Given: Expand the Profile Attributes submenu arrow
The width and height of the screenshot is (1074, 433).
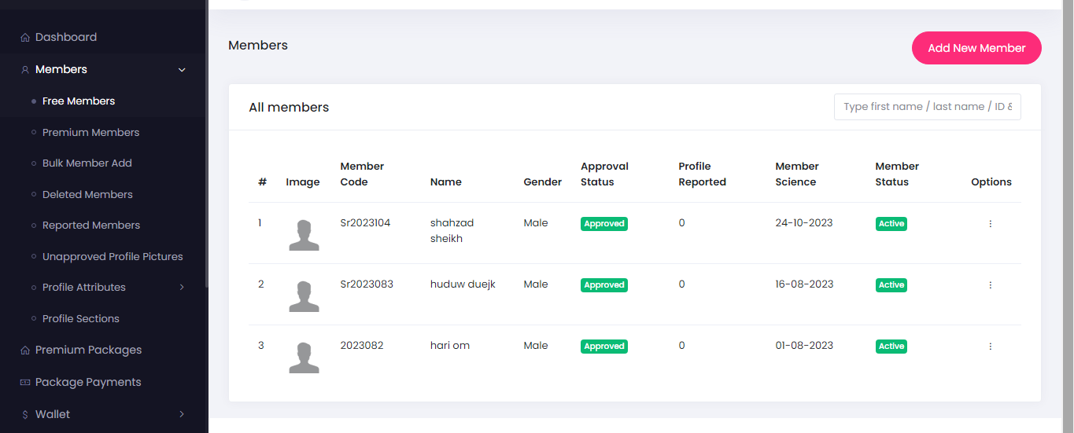Looking at the screenshot, I should click(182, 288).
